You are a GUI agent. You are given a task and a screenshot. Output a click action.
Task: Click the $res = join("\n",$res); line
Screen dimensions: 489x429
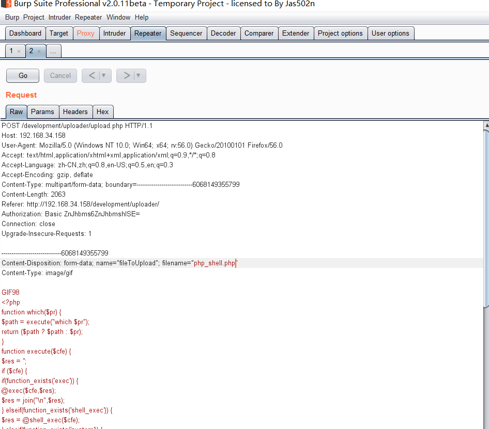(33, 401)
